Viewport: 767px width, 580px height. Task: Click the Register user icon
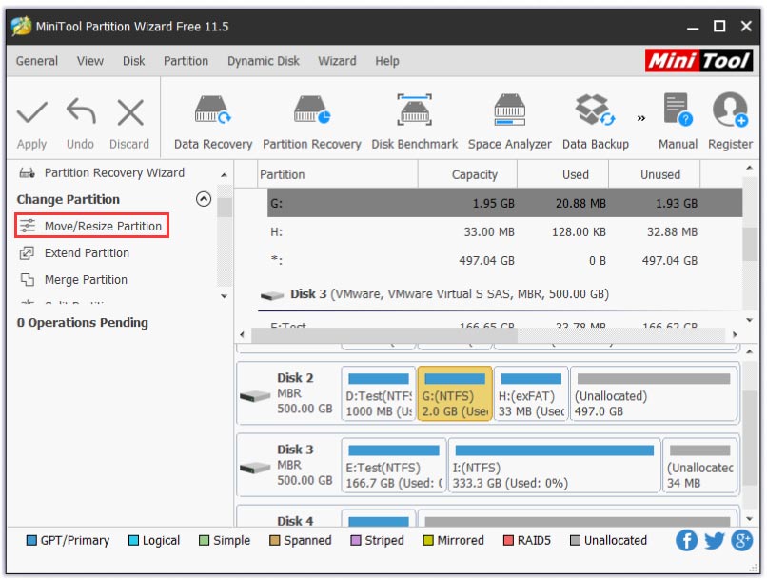730,110
